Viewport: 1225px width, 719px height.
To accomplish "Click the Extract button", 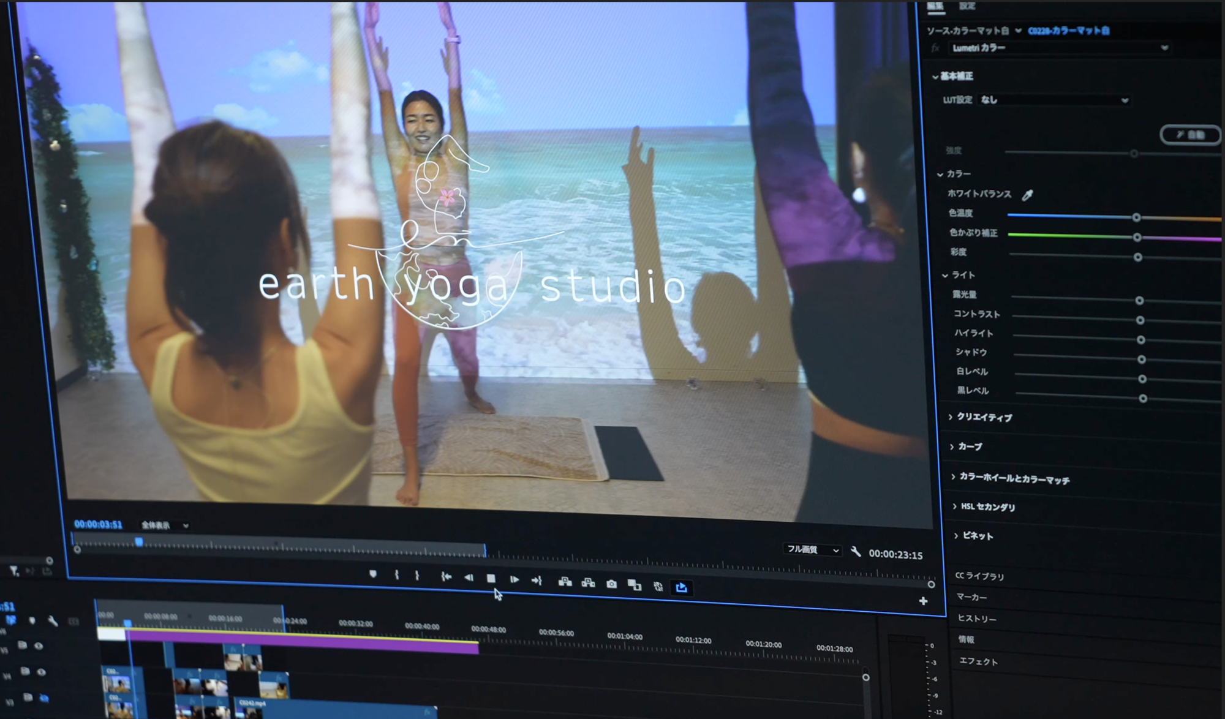I will (588, 583).
